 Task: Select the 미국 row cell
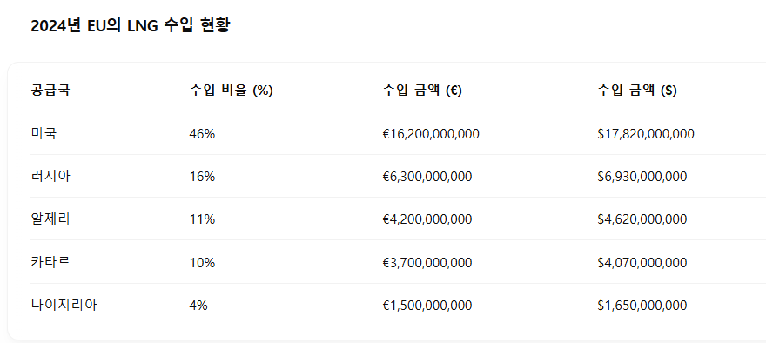point(44,133)
